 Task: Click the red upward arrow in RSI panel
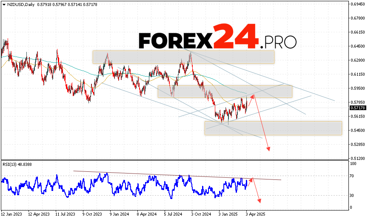pyautogui.click(x=250, y=182)
